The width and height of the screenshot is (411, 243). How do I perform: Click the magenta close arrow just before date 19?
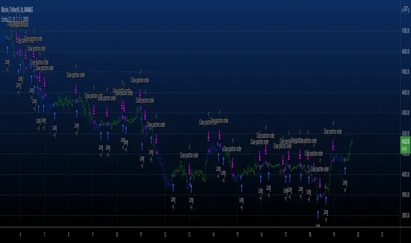333,145
